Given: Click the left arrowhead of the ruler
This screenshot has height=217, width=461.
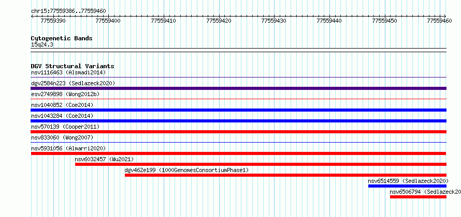Looking at the screenshot, I should 32,16.
